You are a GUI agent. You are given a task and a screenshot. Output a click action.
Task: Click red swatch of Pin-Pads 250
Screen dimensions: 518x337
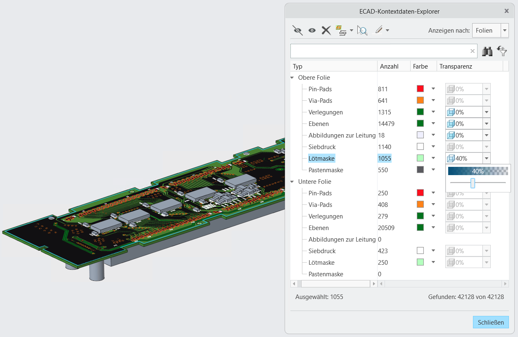tap(421, 193)
